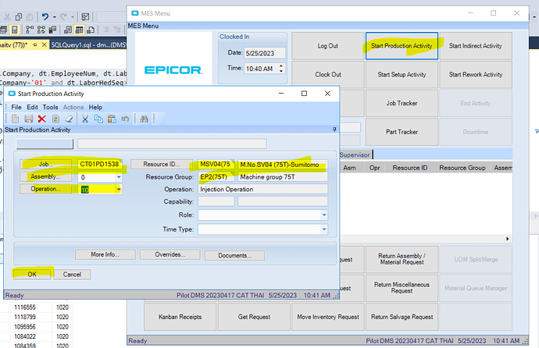Click the Operation... lookup button
This screenshot has height=348, width=539.
[45, 189]
